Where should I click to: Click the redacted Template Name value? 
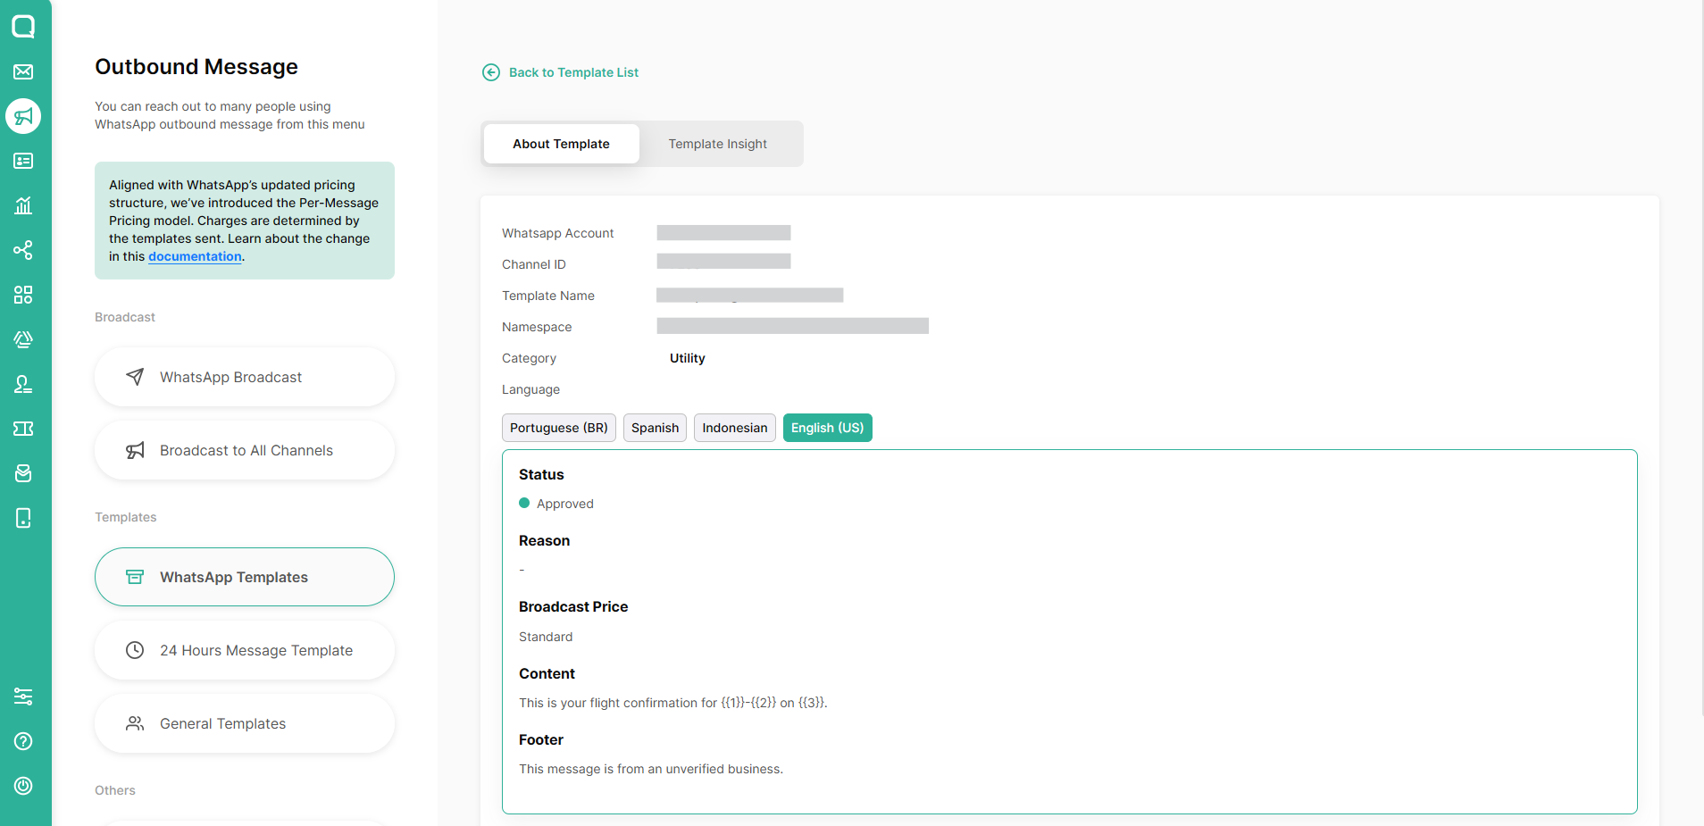tap(750, 295)
